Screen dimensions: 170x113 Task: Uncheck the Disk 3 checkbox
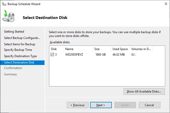click(x=52, y=55)
